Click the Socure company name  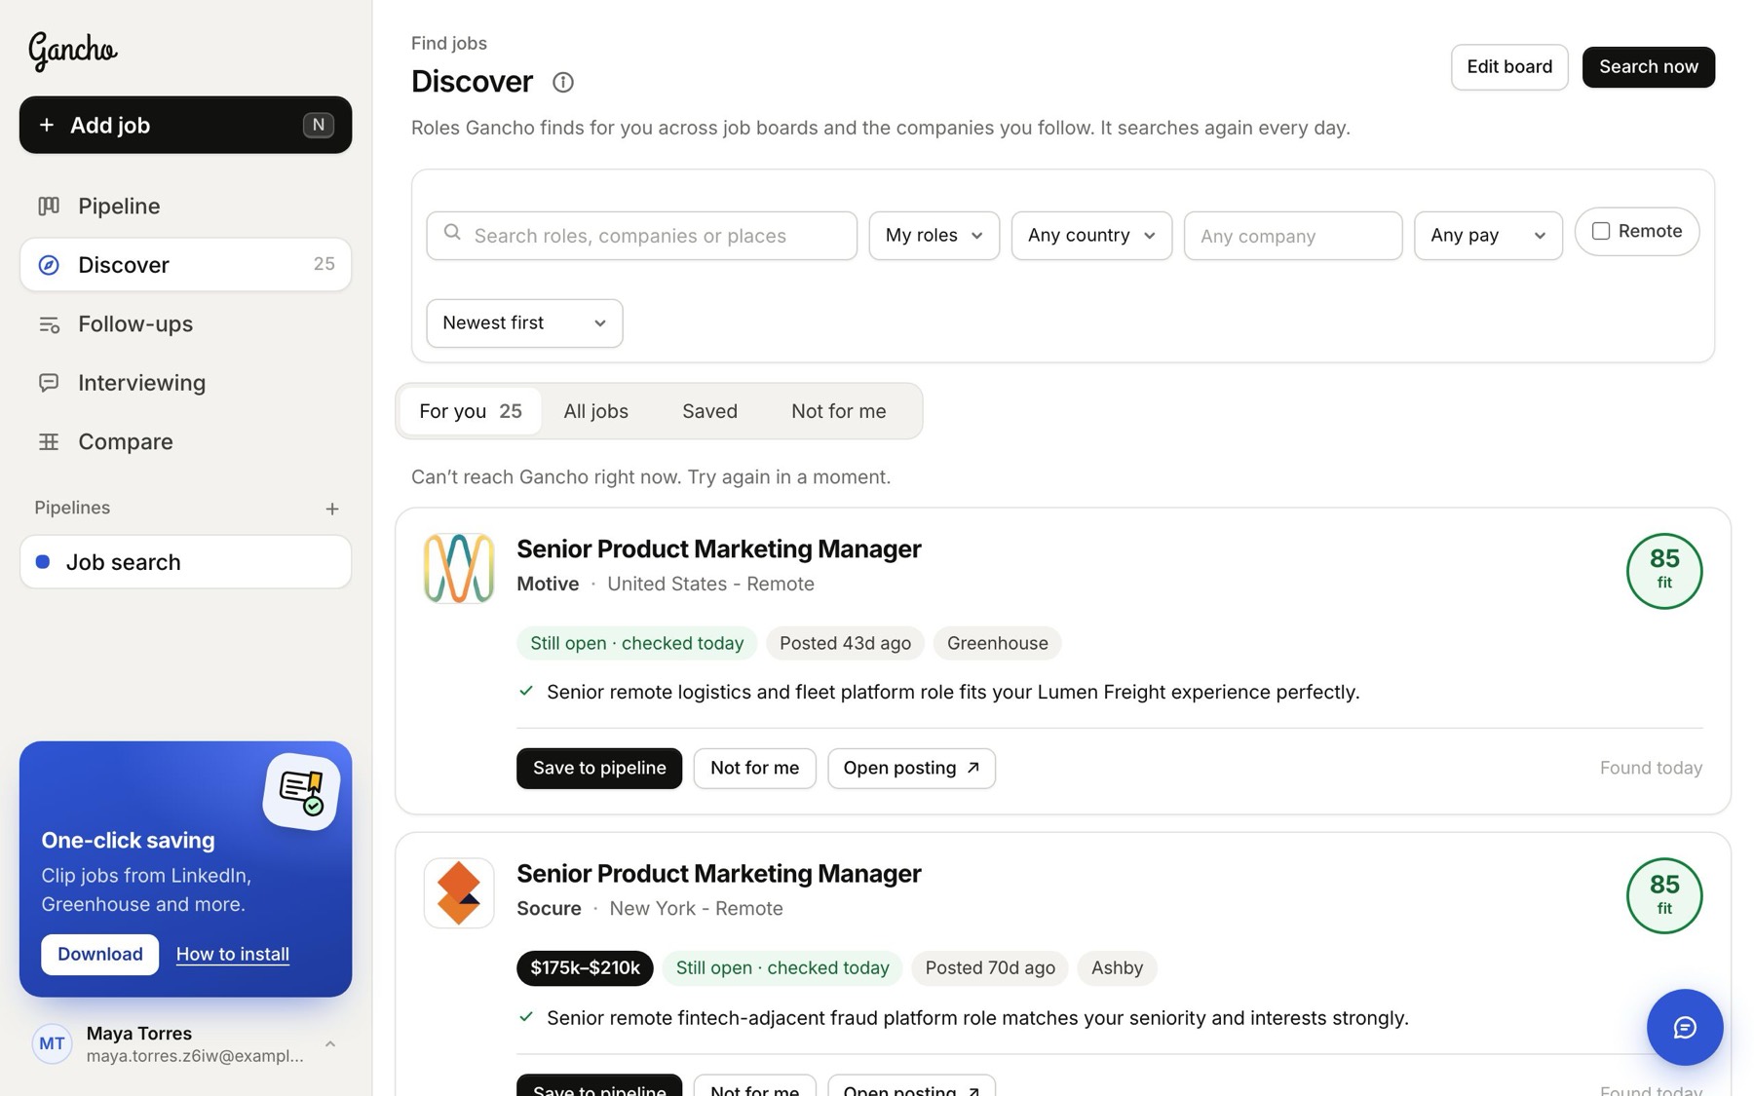(549, 909)
